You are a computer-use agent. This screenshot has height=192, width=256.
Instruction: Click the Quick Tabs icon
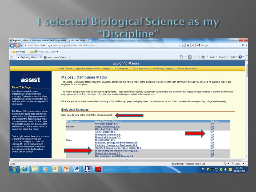click(12, 57)
